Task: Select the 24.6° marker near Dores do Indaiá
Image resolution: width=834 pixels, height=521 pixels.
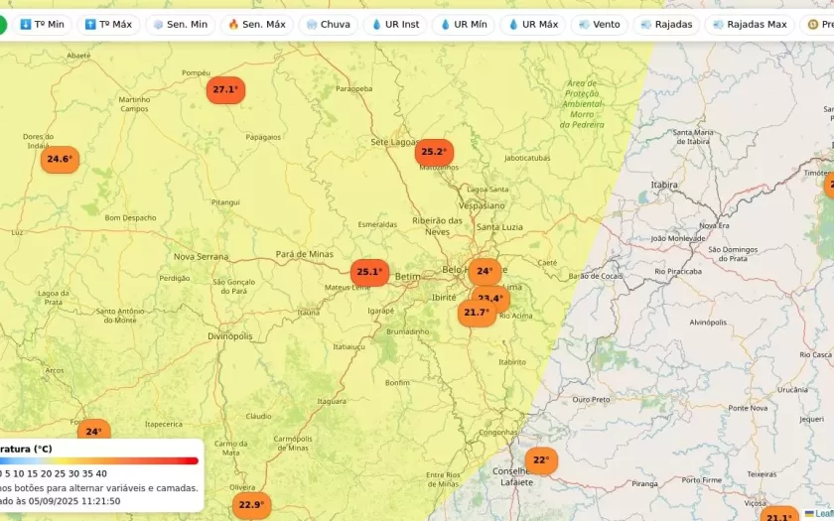Action: (60, 159)
